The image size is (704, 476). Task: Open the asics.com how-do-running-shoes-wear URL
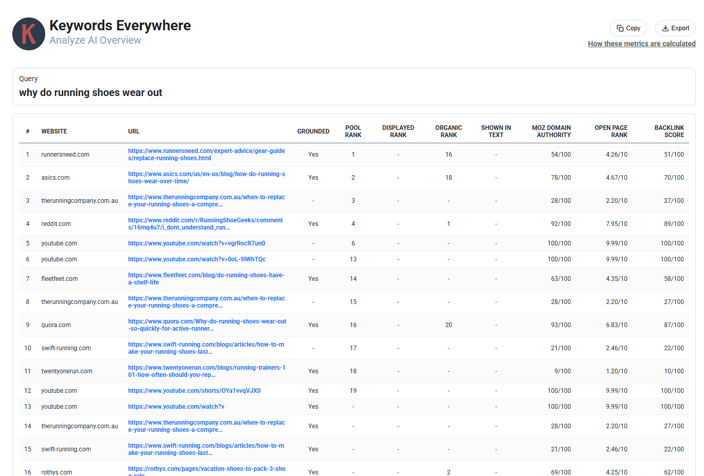click(x=207, y=178)
